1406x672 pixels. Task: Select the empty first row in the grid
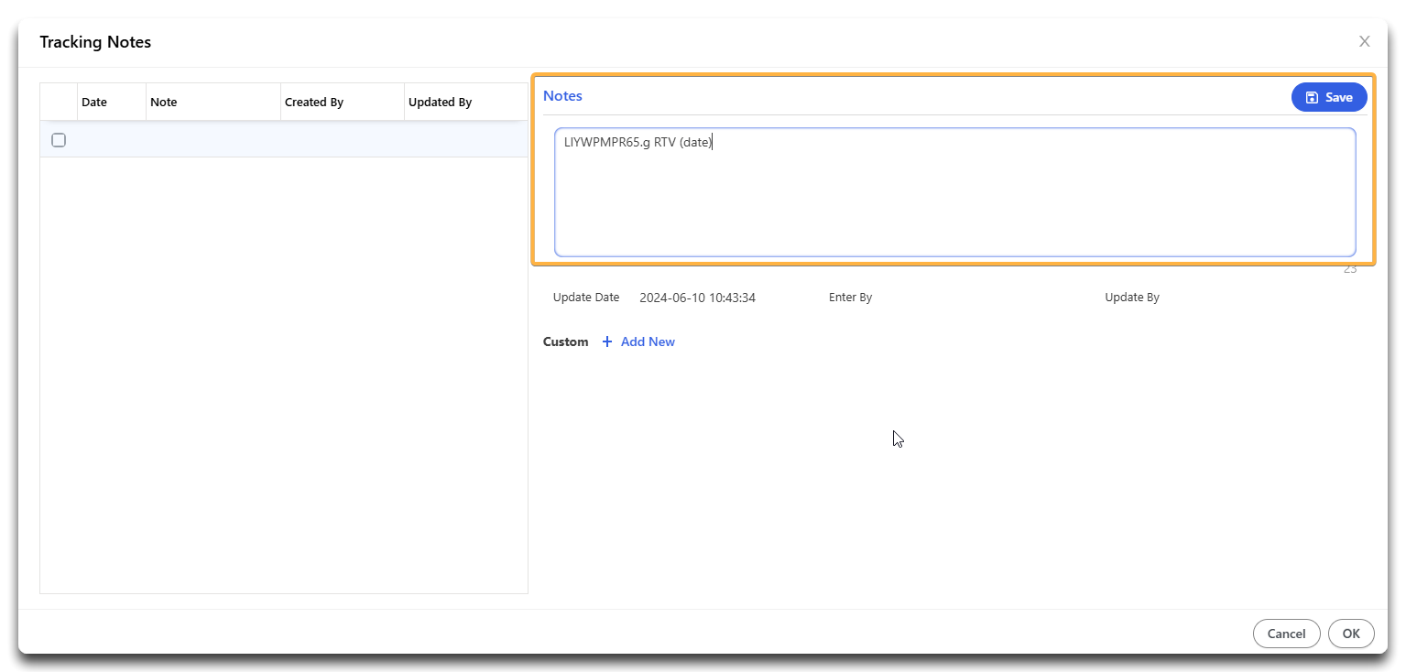click(284, 140)
